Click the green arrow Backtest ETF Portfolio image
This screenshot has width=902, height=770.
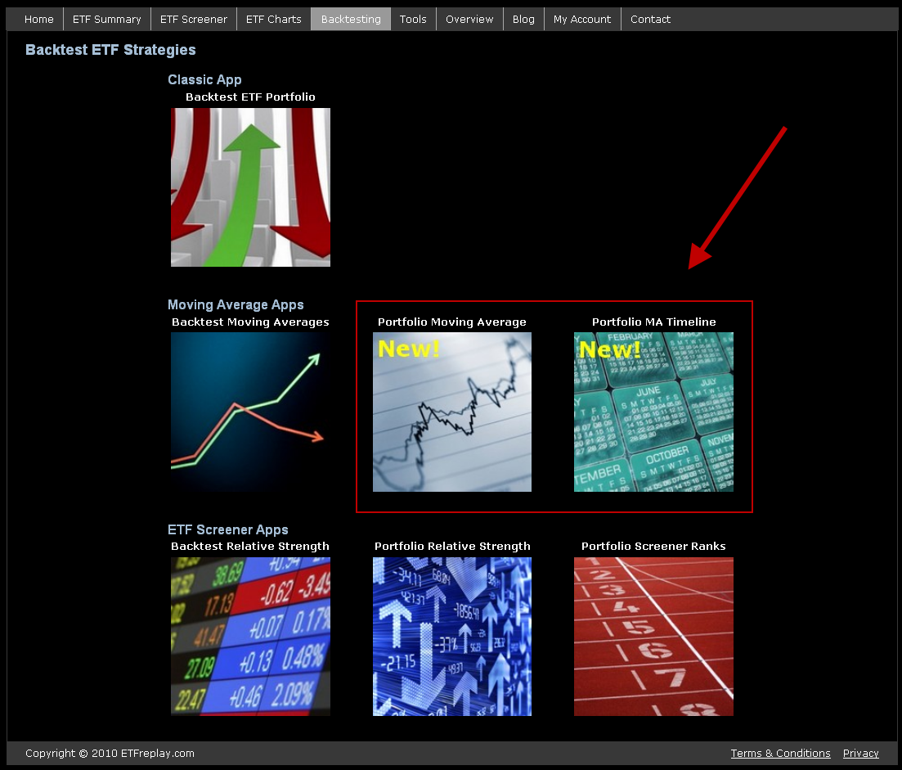click(x=250, y=187)
